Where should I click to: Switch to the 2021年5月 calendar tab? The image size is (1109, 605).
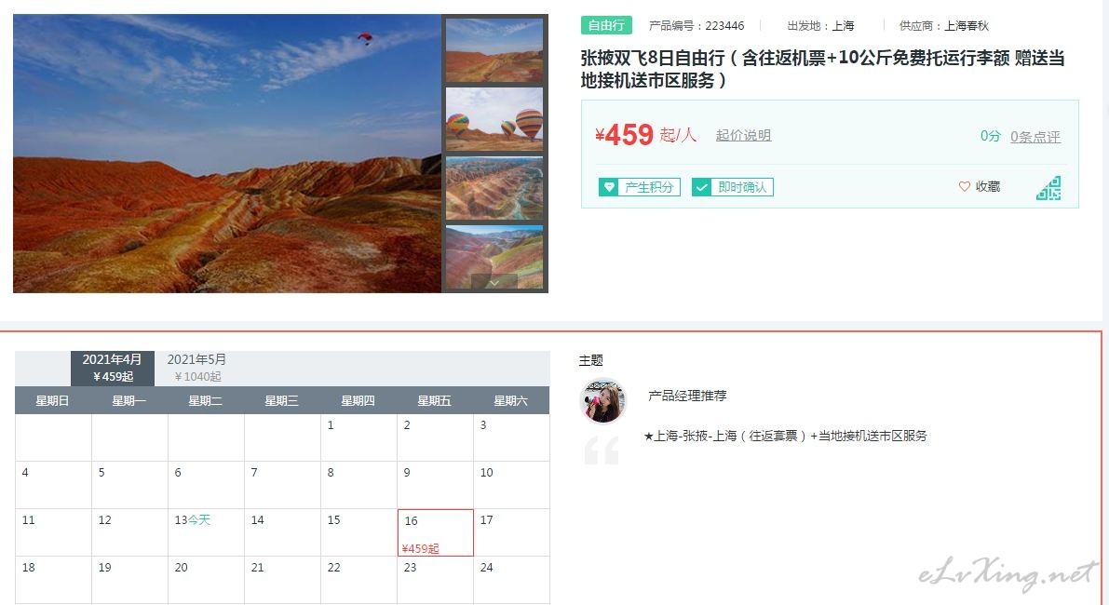[196, 368]
